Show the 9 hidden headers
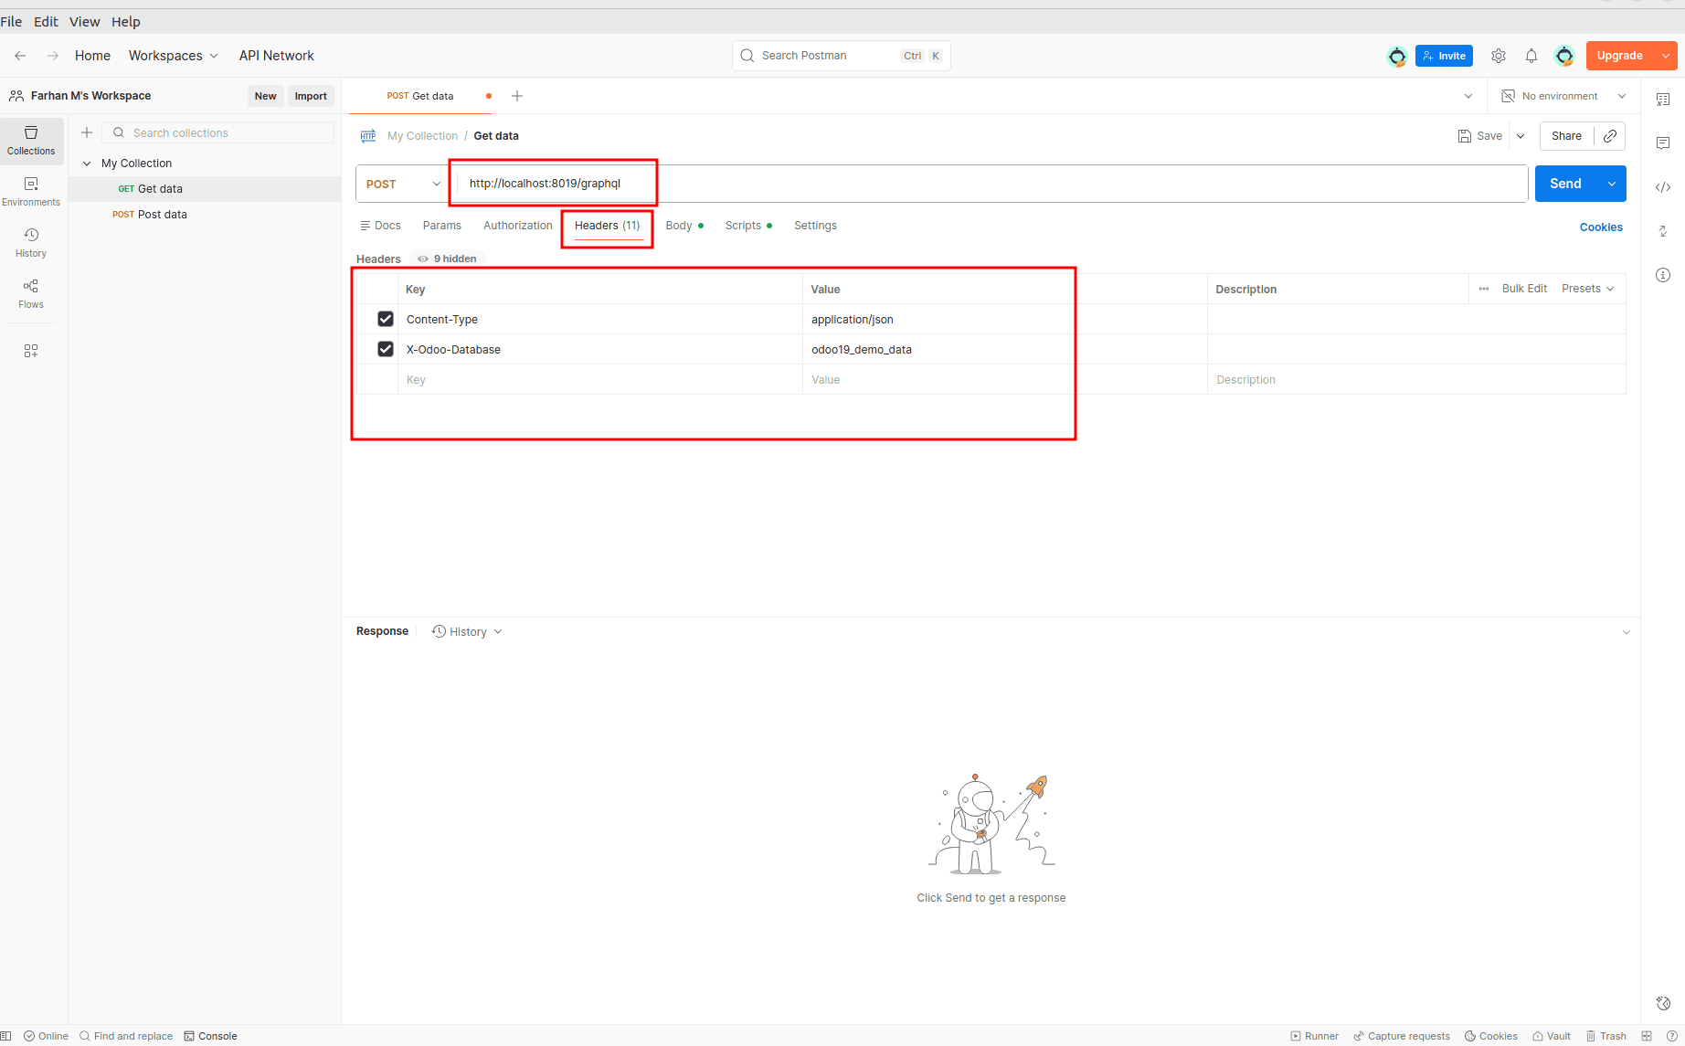Image resolution: width=1685 pixels, height=1046 pixels. click(x=447, y=259)
